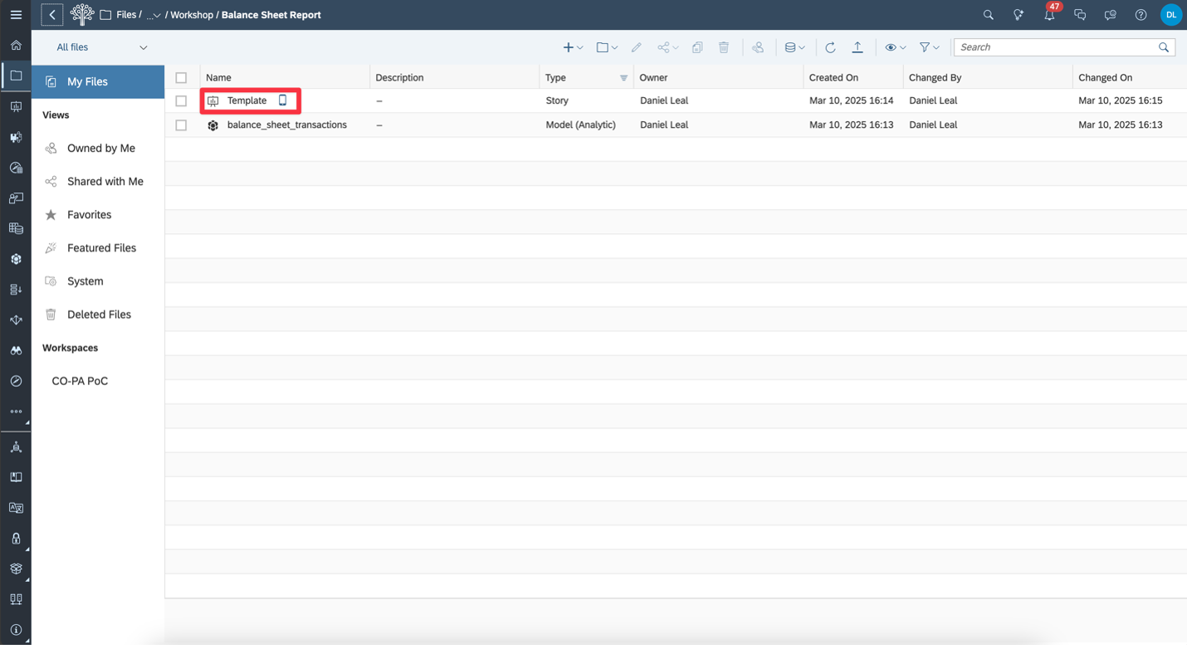Click the filter icon in Type column header
Screen dimensions: 1187x649
(x=623, y=78)
